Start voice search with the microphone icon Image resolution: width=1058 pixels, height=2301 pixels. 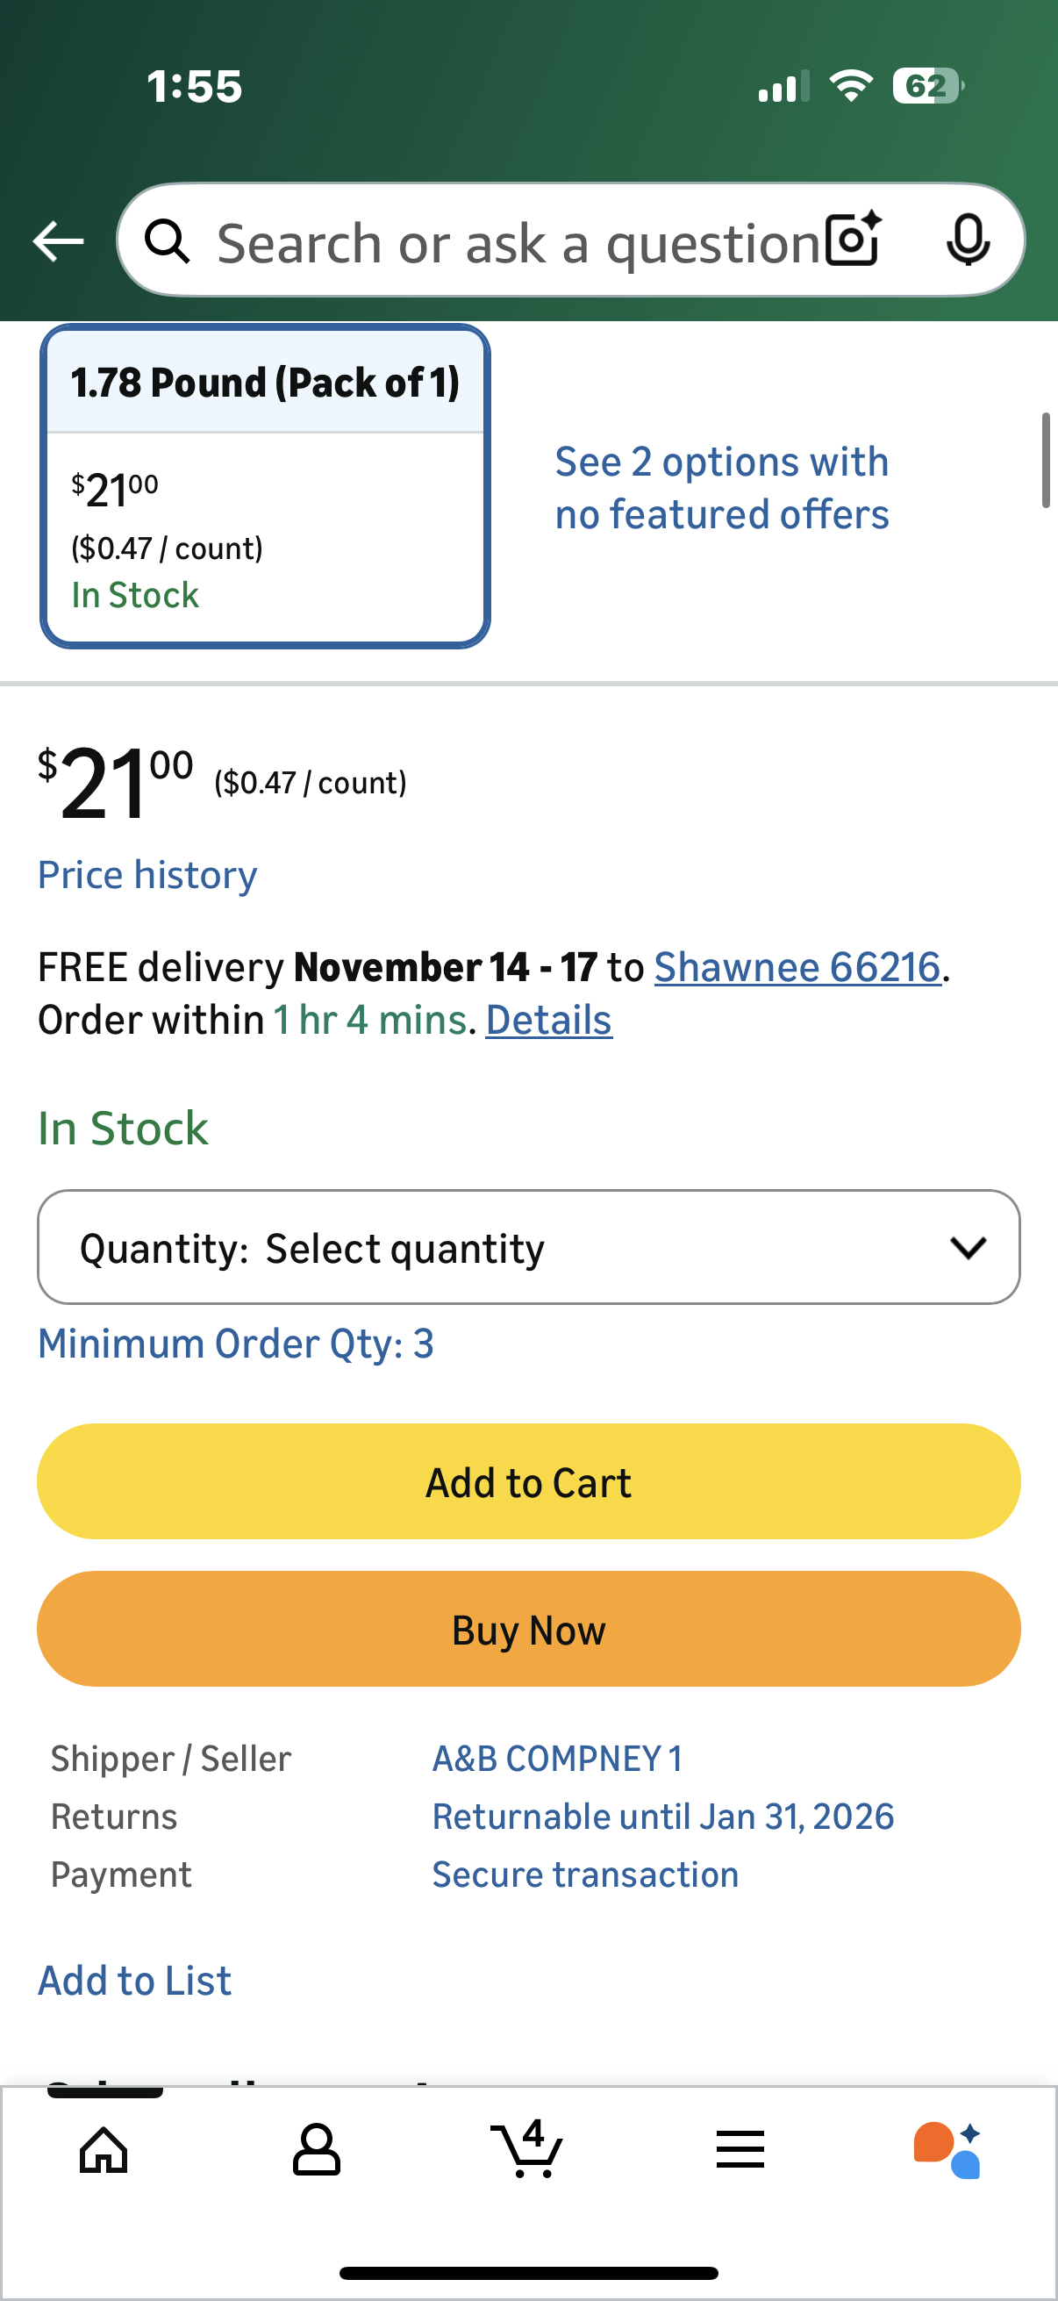coord(969,240)
